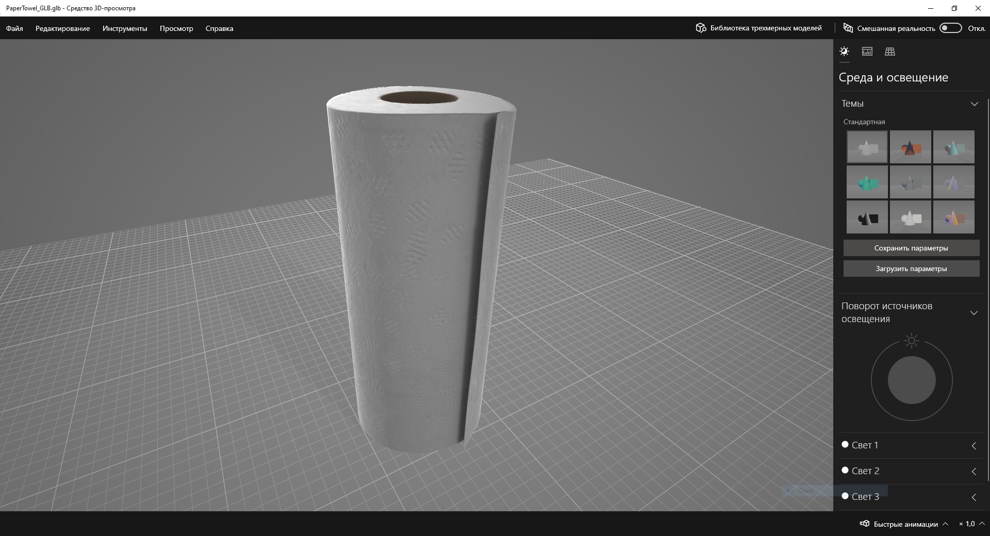Click the Mixed reality icon
This screenshot has width=990, height=536.
848,28
